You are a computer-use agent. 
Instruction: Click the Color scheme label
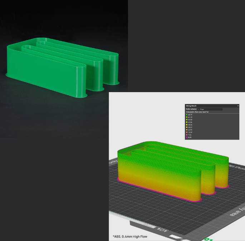[x=191, y=109]
